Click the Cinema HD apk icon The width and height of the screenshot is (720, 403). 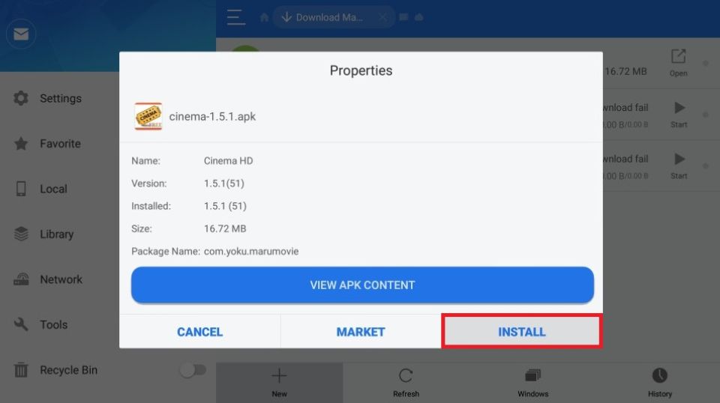coord(148,116)
